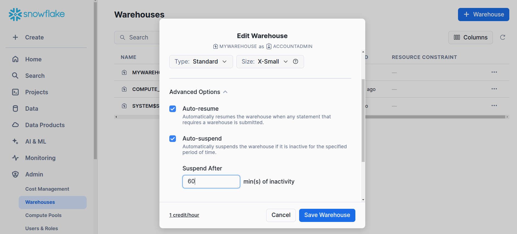Click the Projects terminal icon
The image size is (517, 234).
pyautogui.click(x=15, y=92)
